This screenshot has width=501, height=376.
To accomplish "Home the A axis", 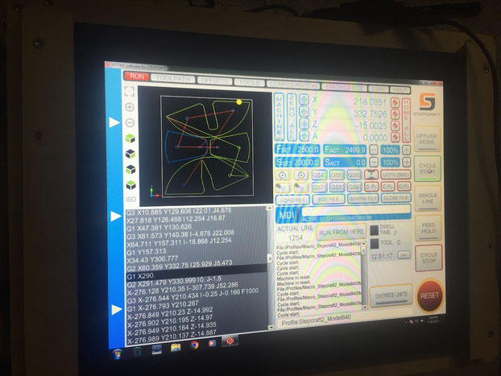I will 395,137.
